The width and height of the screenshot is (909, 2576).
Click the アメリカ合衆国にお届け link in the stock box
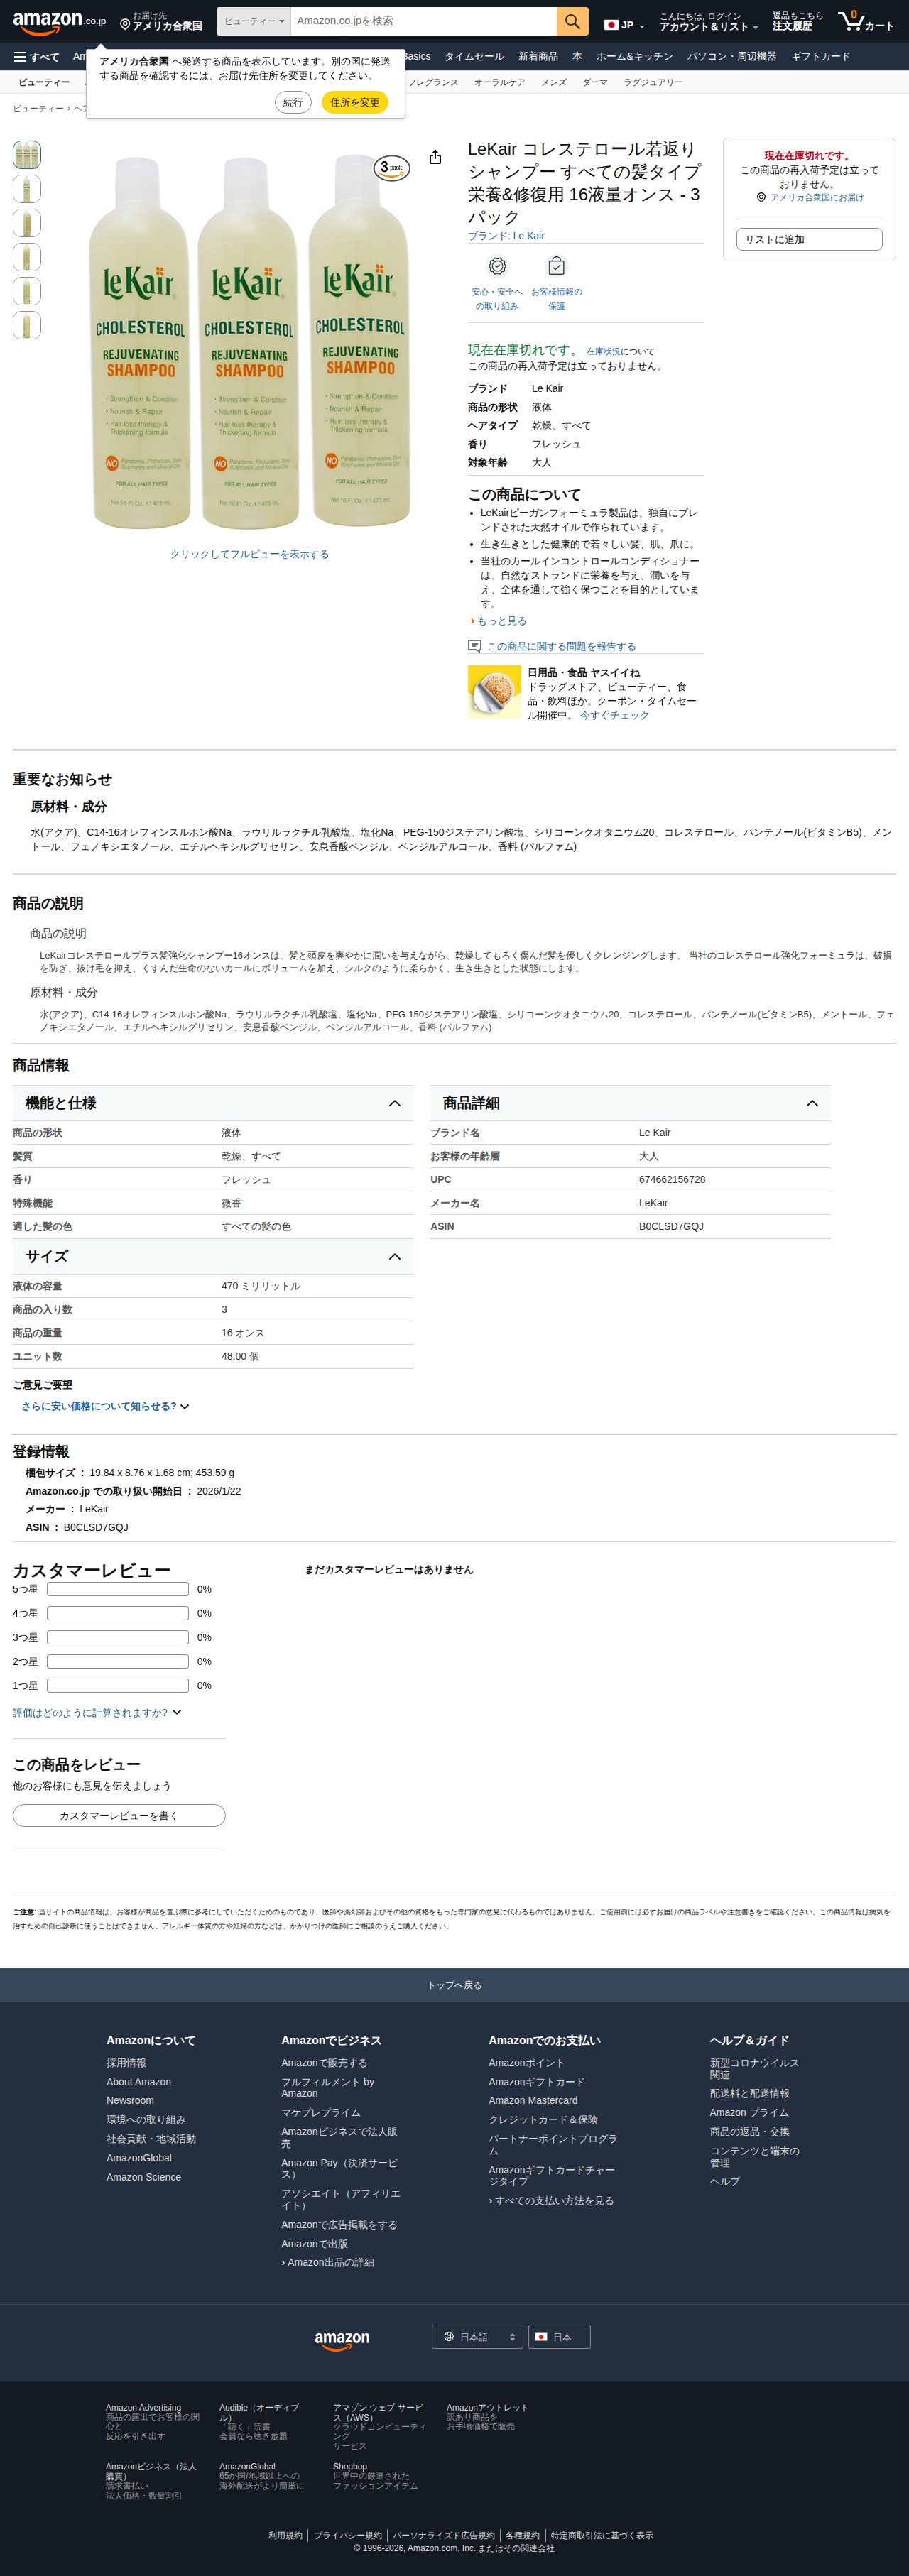click(816, 198)
